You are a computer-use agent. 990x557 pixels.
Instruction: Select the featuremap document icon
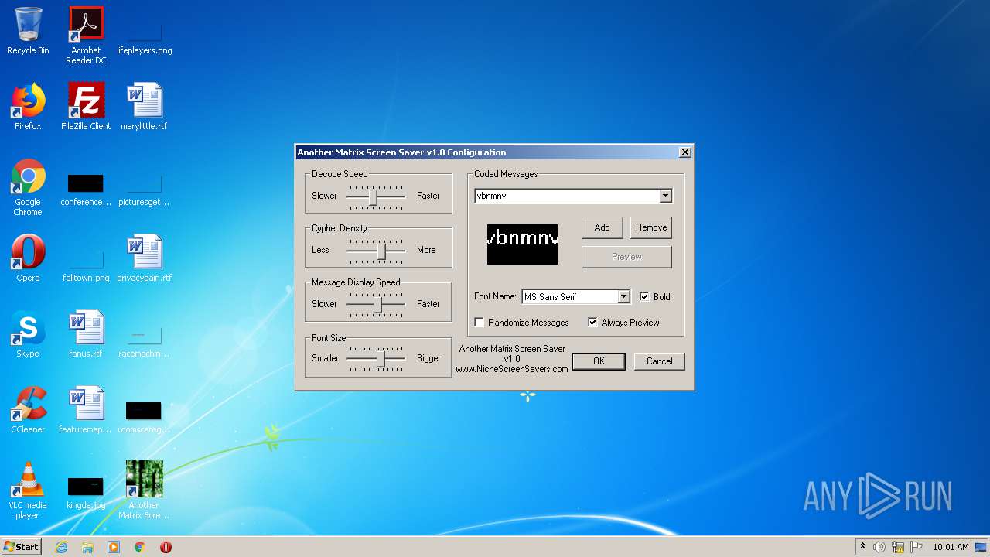click(x=86, y=410)
